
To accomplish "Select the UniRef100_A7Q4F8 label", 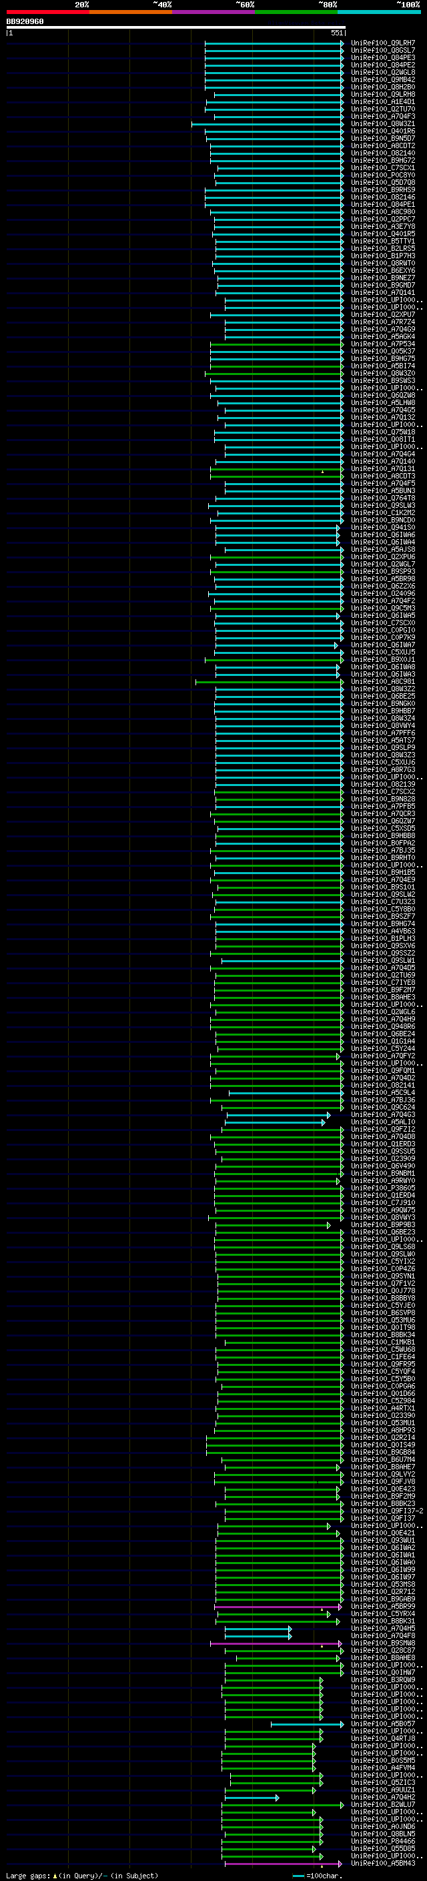I will point(382,1636).
